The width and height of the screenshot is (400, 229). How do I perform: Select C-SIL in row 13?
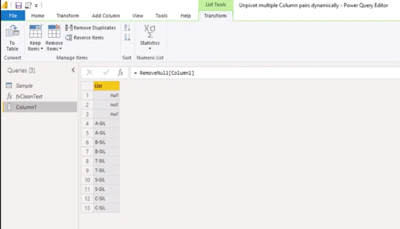(106, 208)
